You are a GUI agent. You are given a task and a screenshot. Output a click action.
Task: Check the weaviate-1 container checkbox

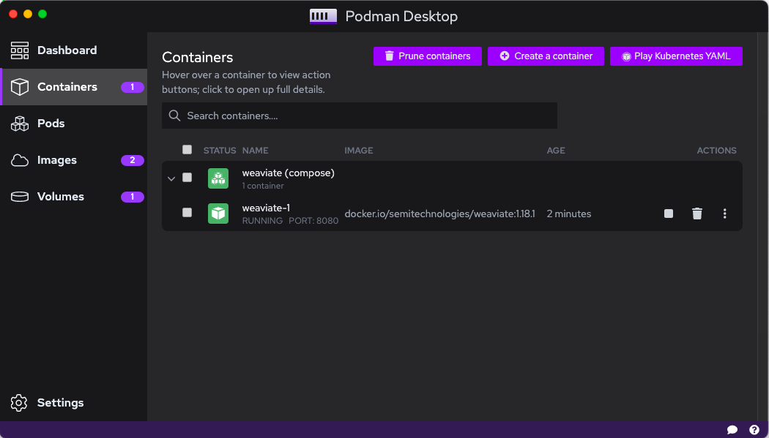point(187,212)
